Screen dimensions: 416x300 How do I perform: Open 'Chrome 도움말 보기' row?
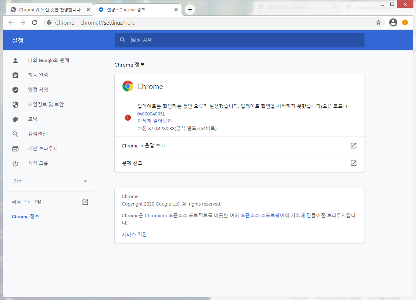pyautogui.click(x=239, y=146)
